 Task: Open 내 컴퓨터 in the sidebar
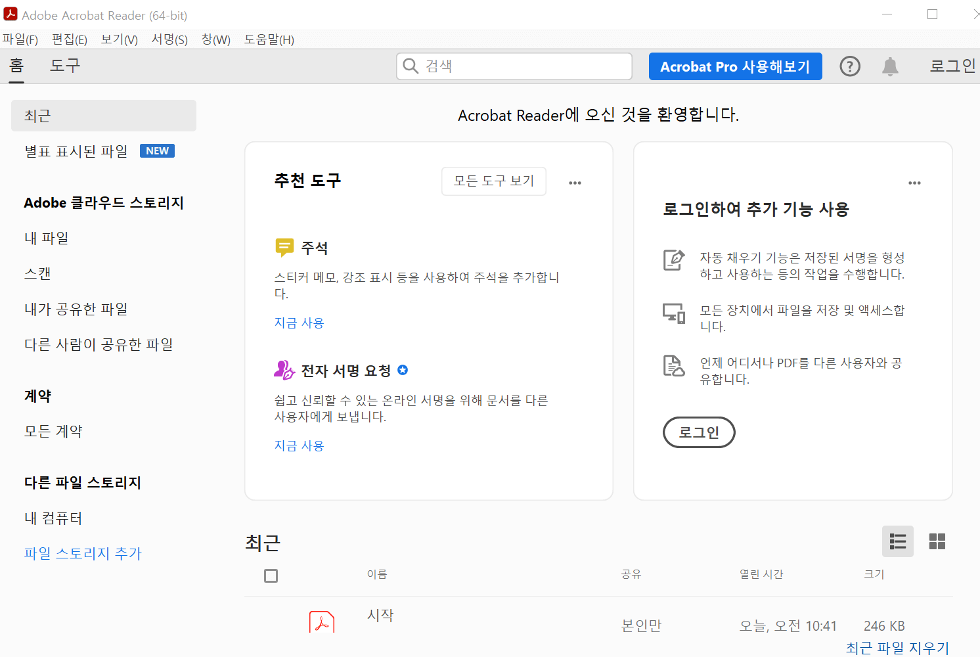(53, 518)
